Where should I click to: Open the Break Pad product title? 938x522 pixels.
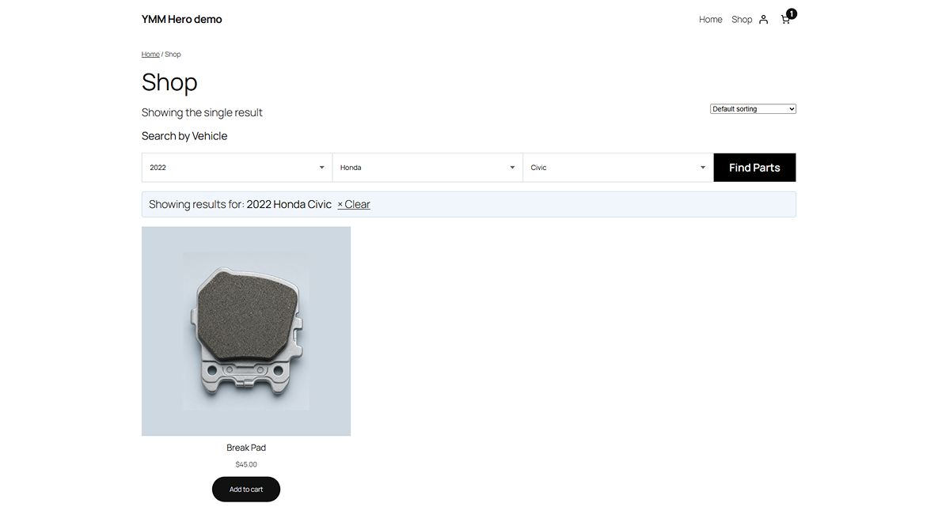click(246, 447)
